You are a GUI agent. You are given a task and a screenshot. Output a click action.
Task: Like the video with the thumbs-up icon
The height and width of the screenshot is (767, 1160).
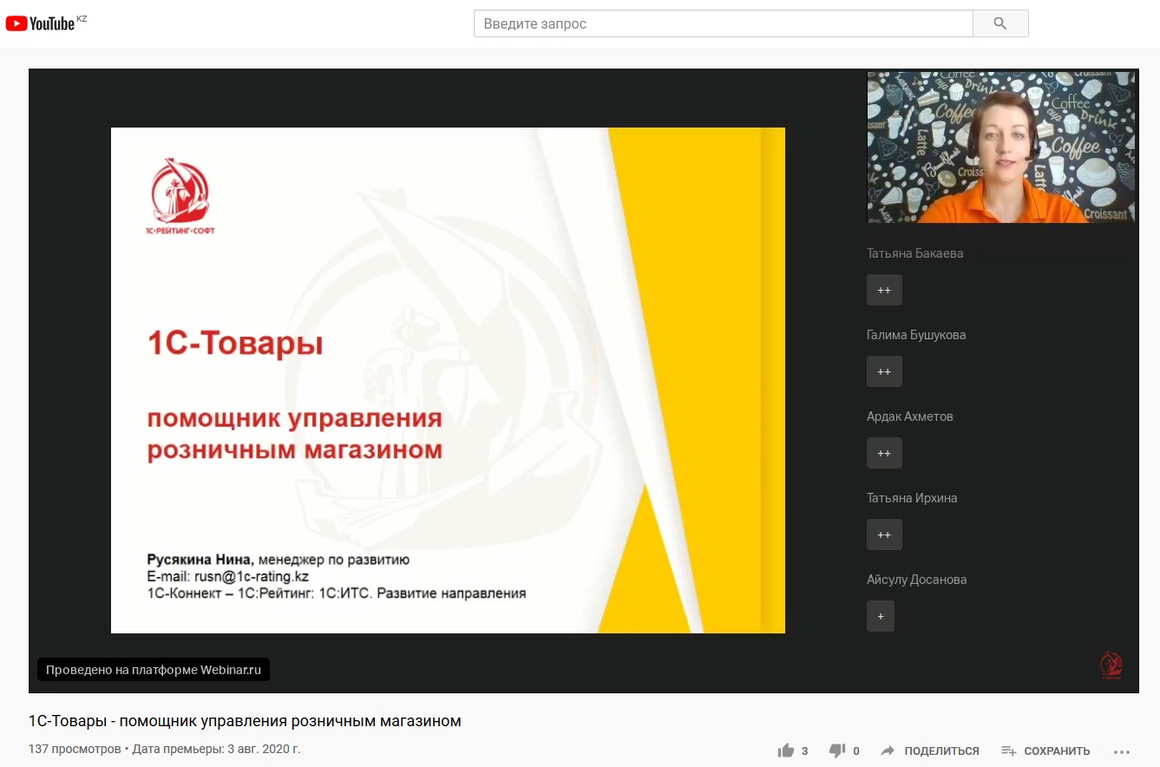point(786,751)
